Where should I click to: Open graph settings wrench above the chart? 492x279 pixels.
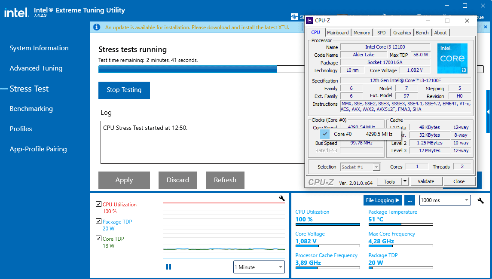281,198
